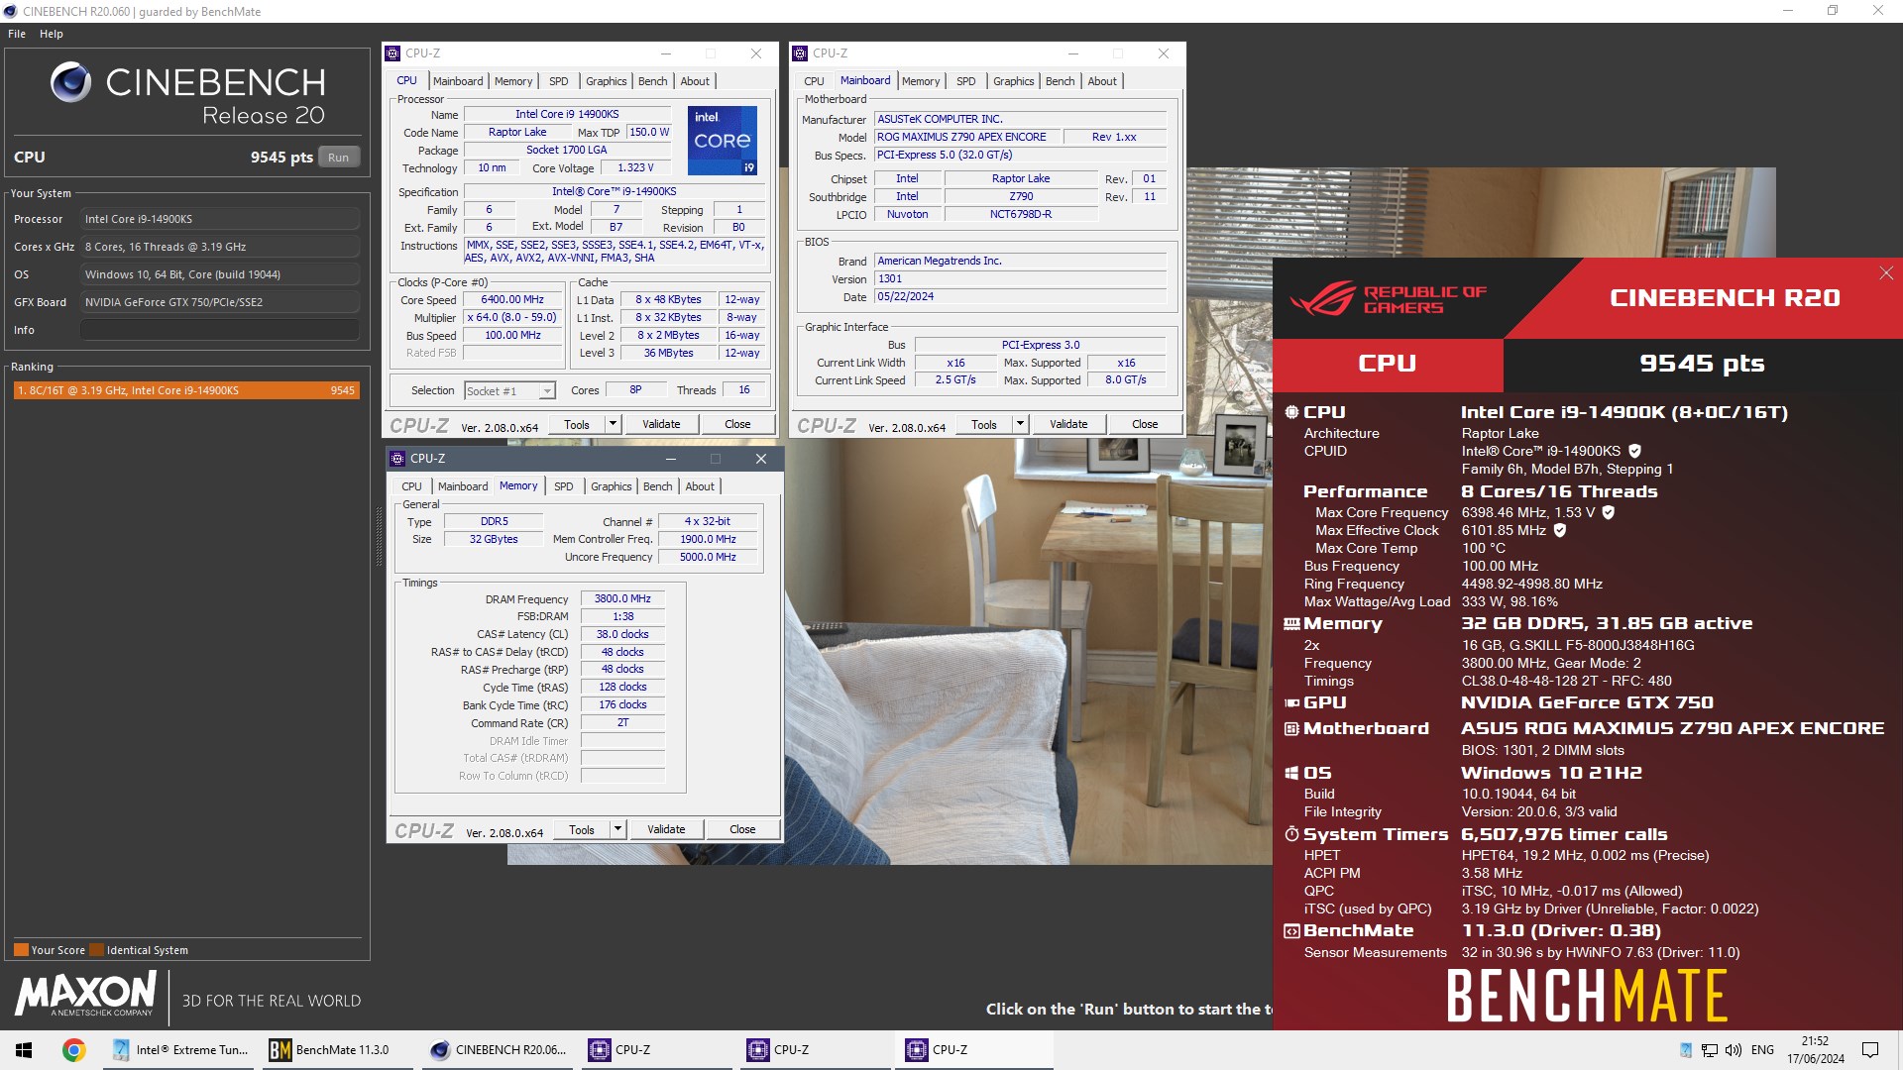Click the OS Windows icon in BenchMate panel
This screenshot has height=1070, width=1903.
pyautogui.click(x=1291, y=774)
